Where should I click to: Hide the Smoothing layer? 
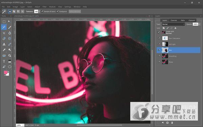click(159, 56)
